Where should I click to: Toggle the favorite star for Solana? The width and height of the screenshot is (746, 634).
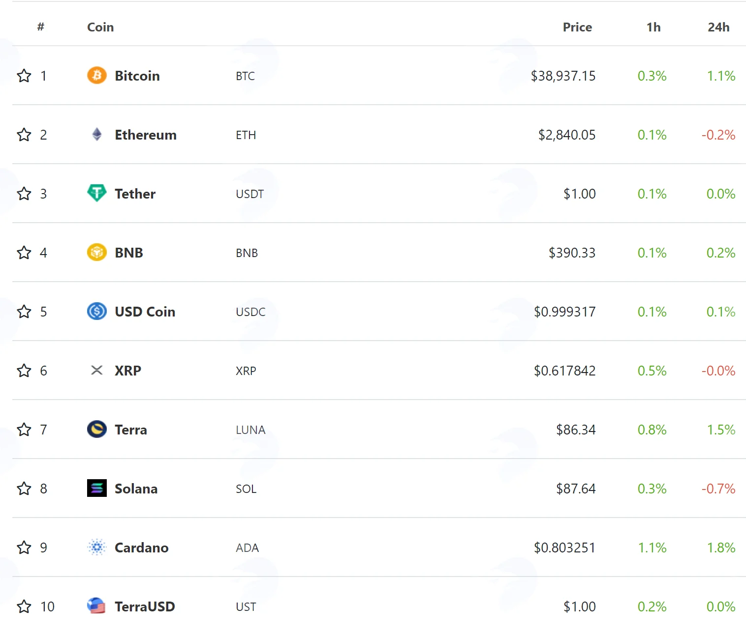[x=24, y=489]
